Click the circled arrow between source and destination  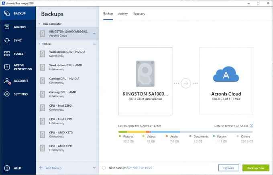(185, 84)
